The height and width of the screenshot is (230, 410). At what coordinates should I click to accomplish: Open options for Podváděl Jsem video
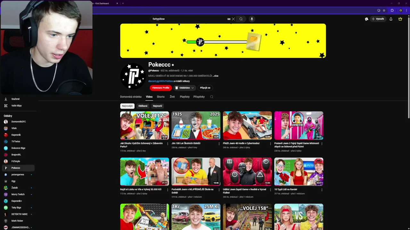point(219,190)
